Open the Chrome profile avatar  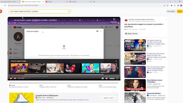(x=181, y=5)
